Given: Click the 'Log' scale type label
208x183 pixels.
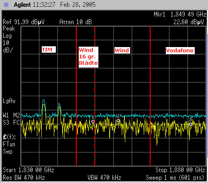Looking at the screenshot, I should click(x=7, y=36).
